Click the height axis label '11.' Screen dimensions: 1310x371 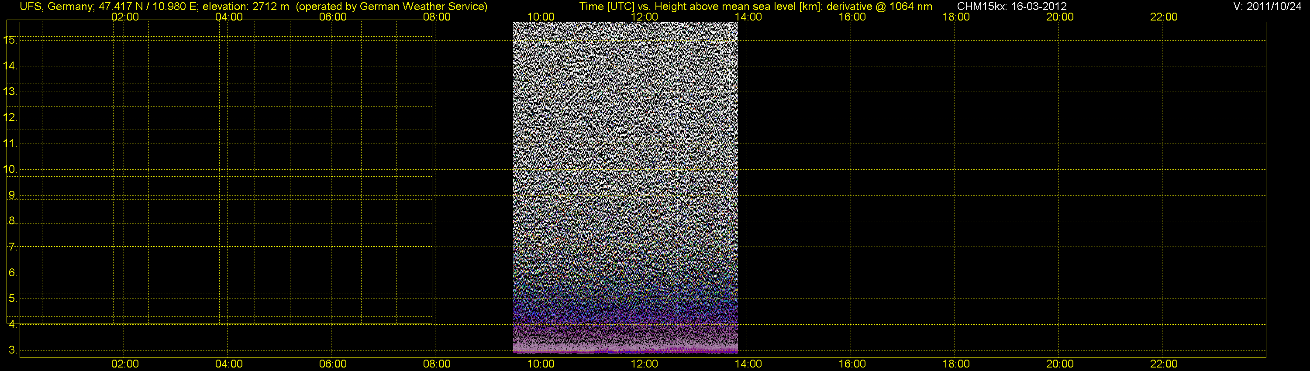coord(10,143)
